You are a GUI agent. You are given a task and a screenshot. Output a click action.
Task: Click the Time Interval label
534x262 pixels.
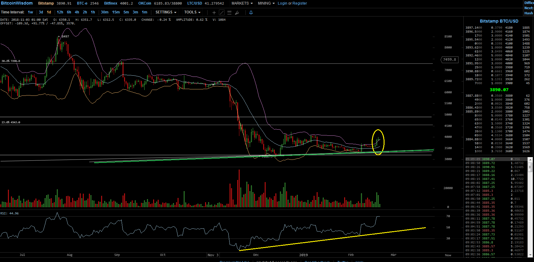(x=13, y=12)
